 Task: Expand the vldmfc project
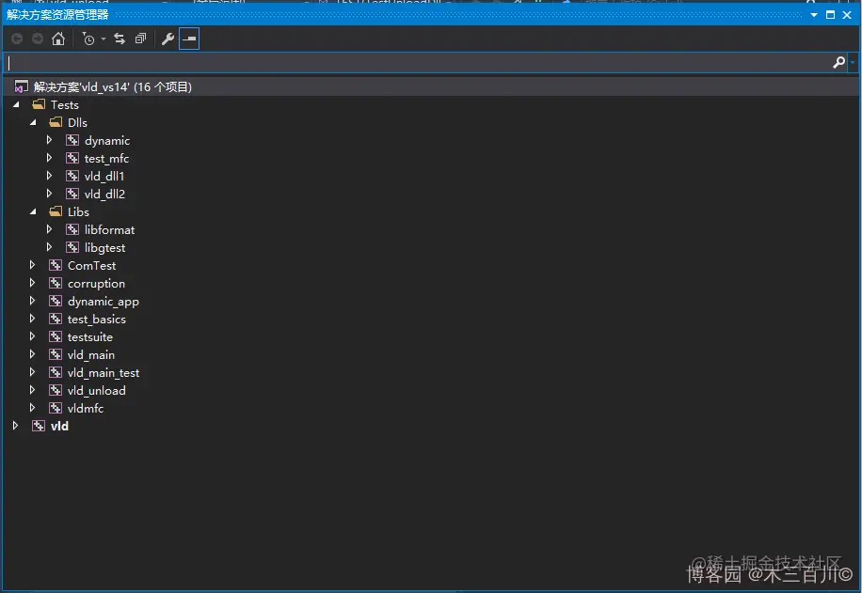32,408
